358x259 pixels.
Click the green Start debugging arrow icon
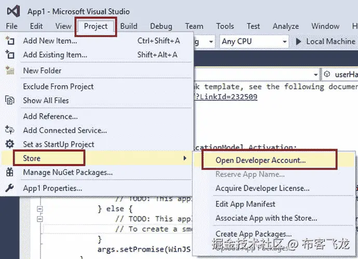(x=298, y=42)
